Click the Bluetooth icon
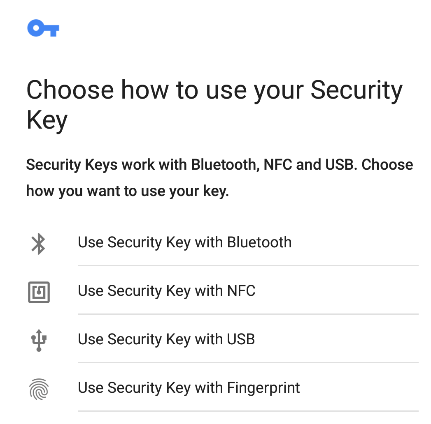The height and width of the screenshot is (424, 431). coord(39,244)
